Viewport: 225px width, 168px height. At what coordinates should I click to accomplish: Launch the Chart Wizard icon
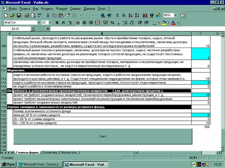click(x=145, y=15)
